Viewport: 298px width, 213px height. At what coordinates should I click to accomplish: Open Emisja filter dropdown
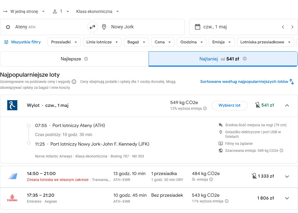[221, 42]
